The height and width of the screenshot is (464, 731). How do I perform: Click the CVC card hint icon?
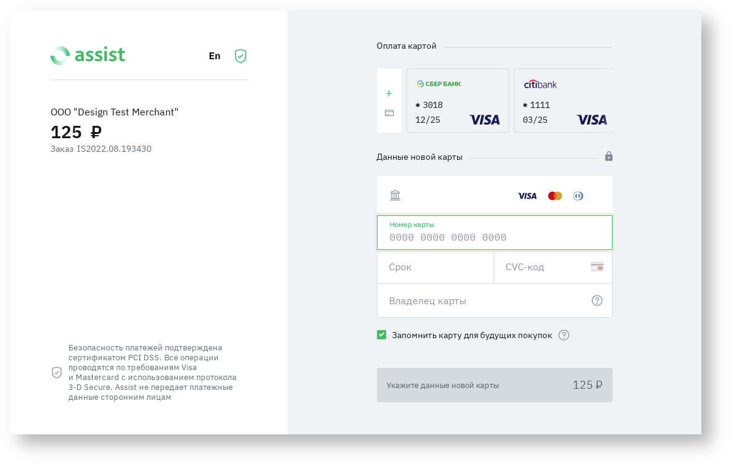(597, 267)
